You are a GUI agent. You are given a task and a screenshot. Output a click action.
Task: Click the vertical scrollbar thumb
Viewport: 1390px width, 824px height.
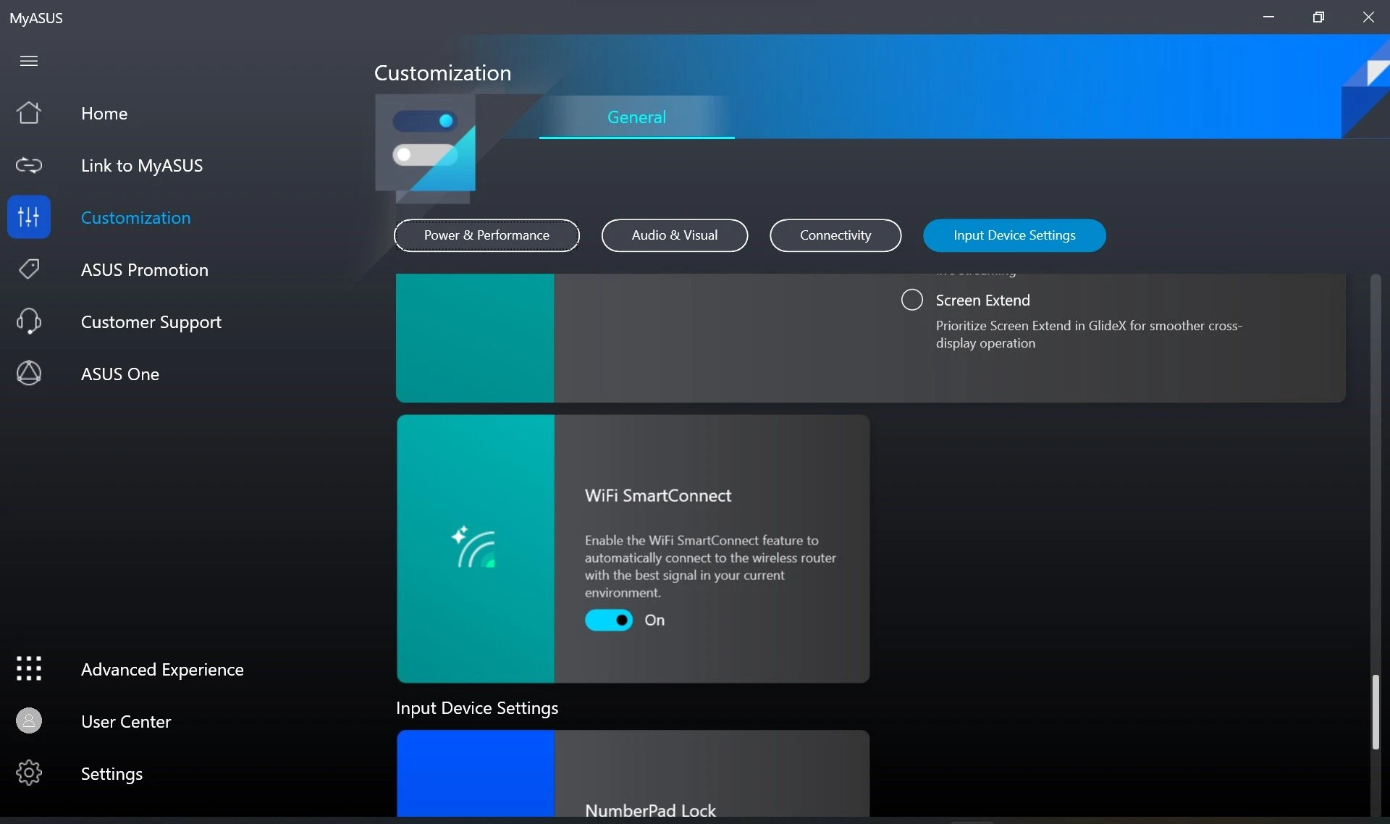tap(1376, 712)
